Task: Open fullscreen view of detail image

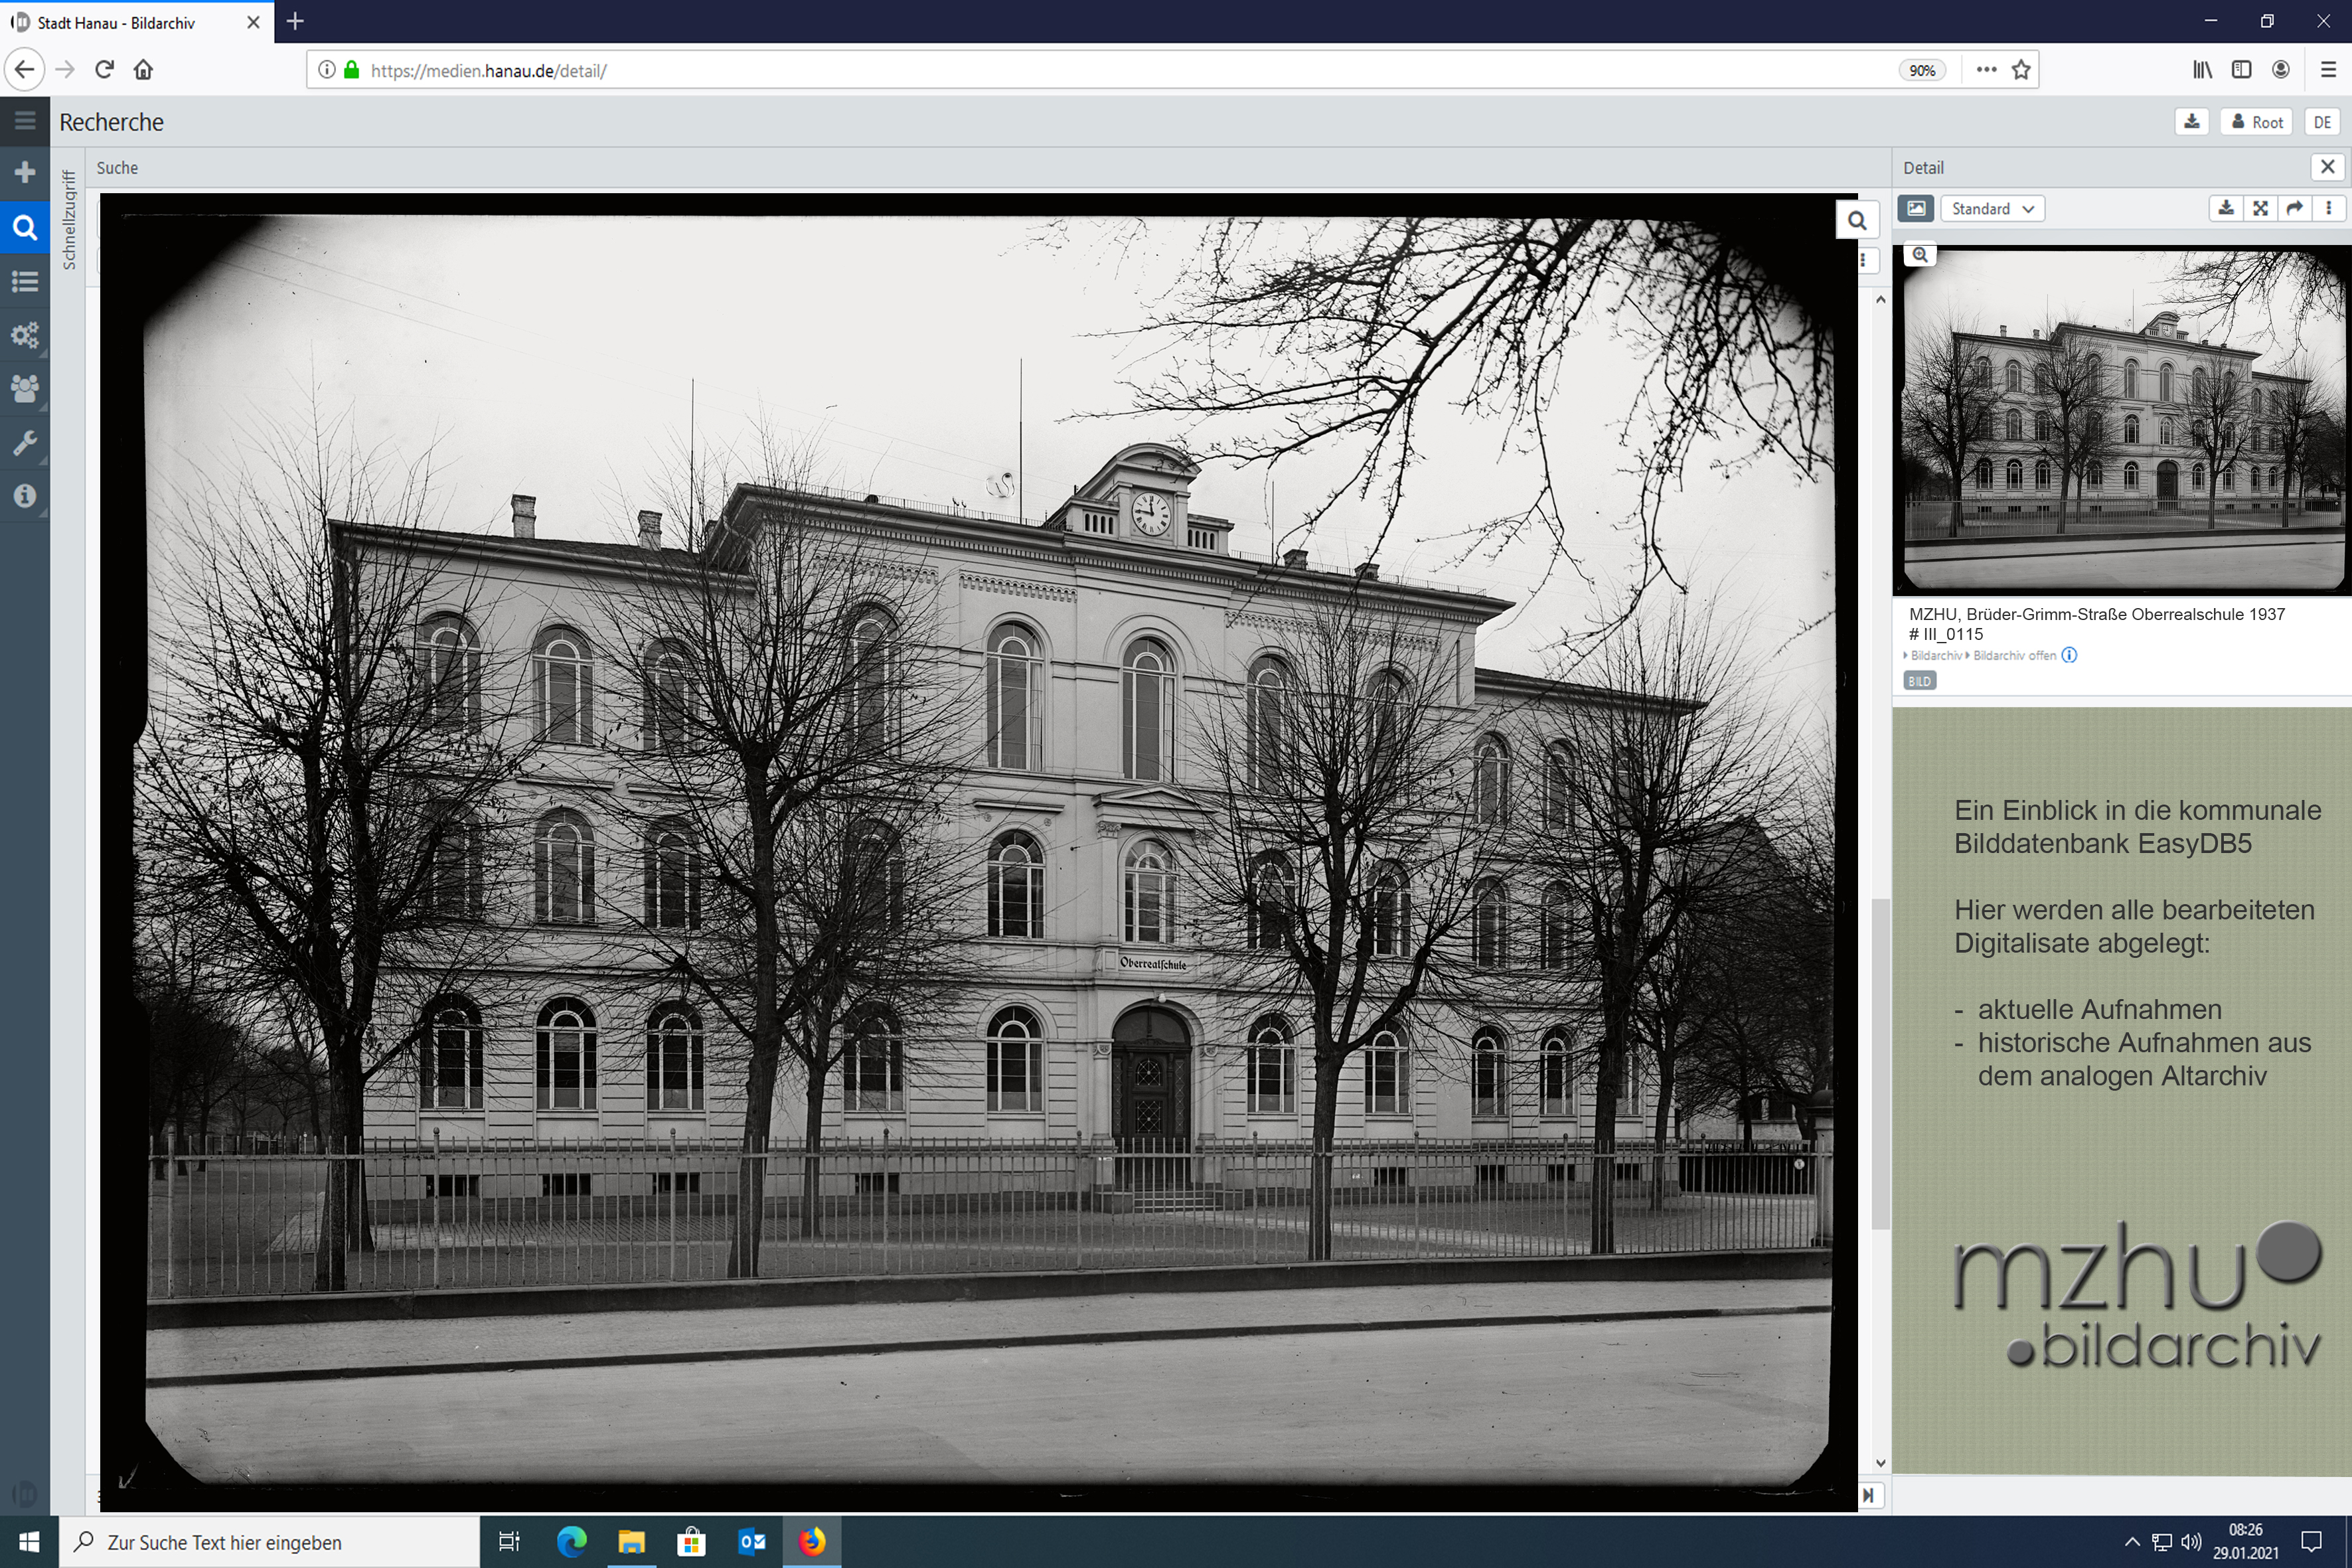Action: [x=2260, y=208]
